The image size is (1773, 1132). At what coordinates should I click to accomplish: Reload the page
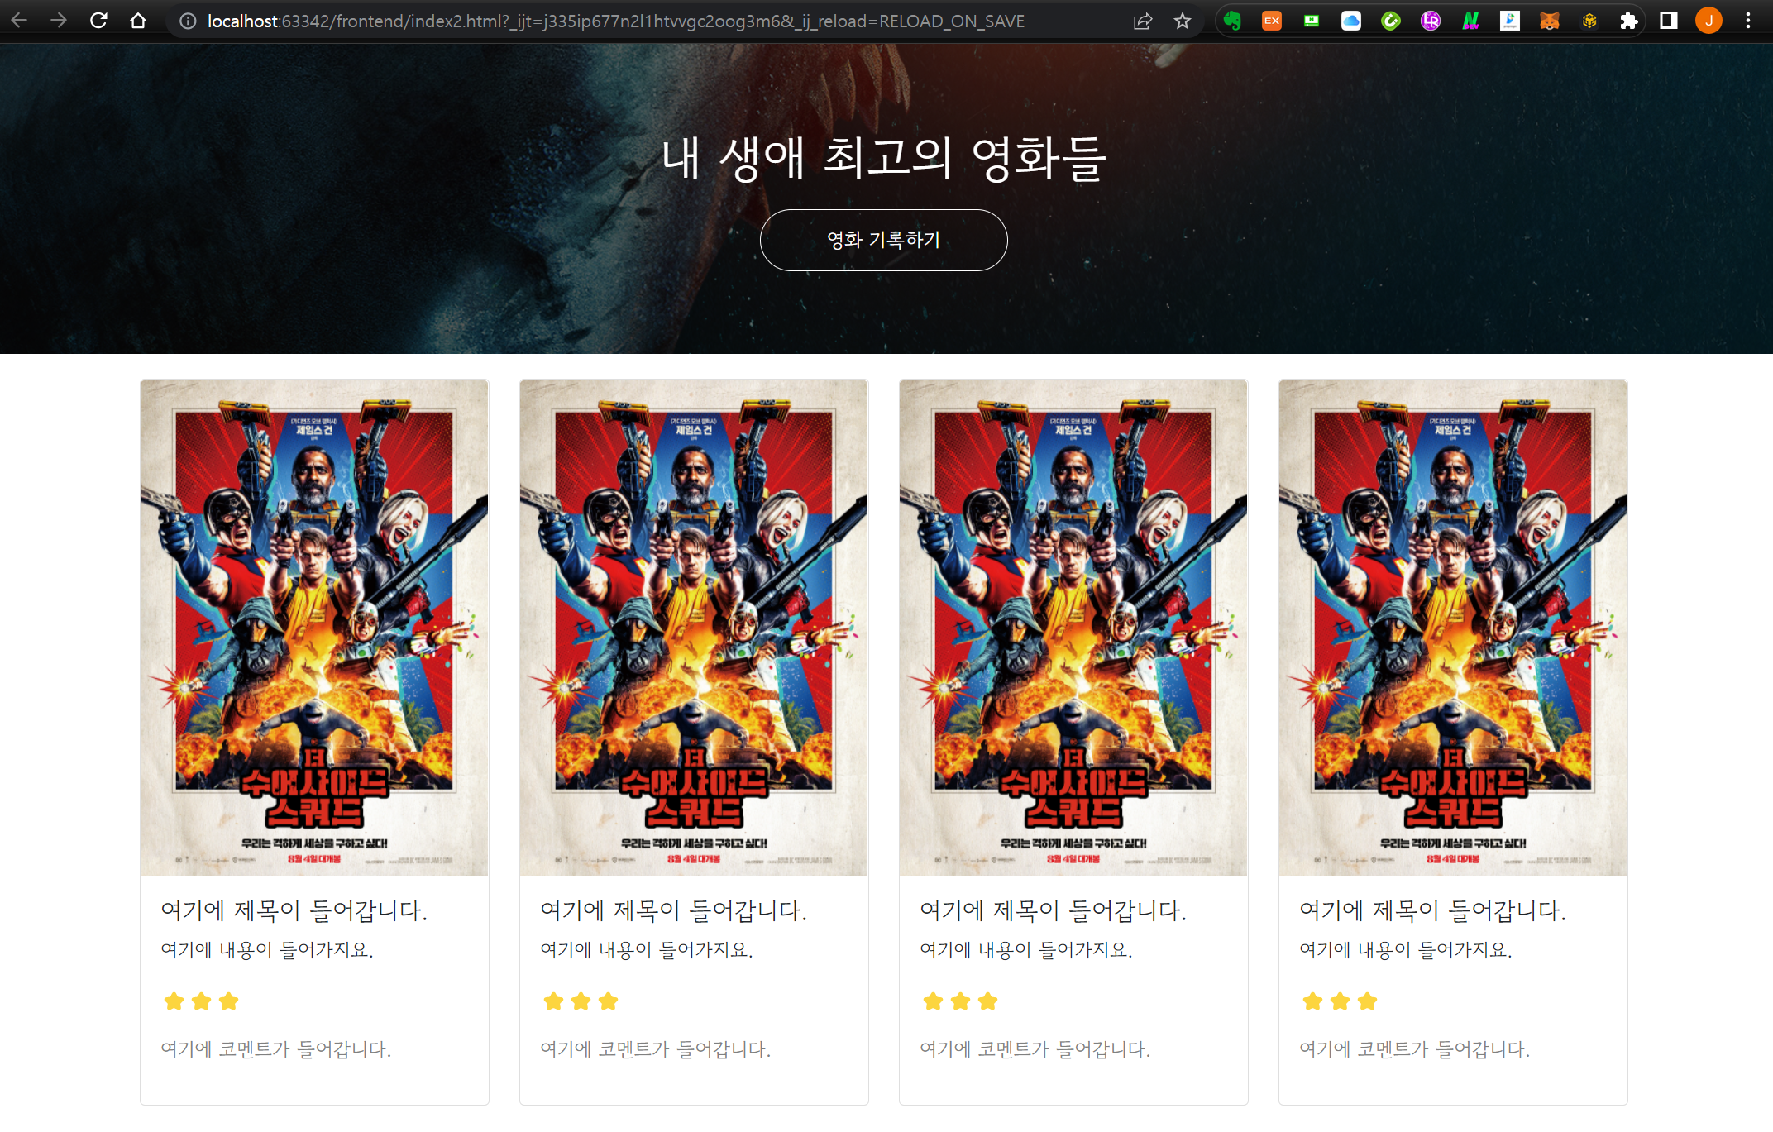pyautogui.click(x=98, y=21)
